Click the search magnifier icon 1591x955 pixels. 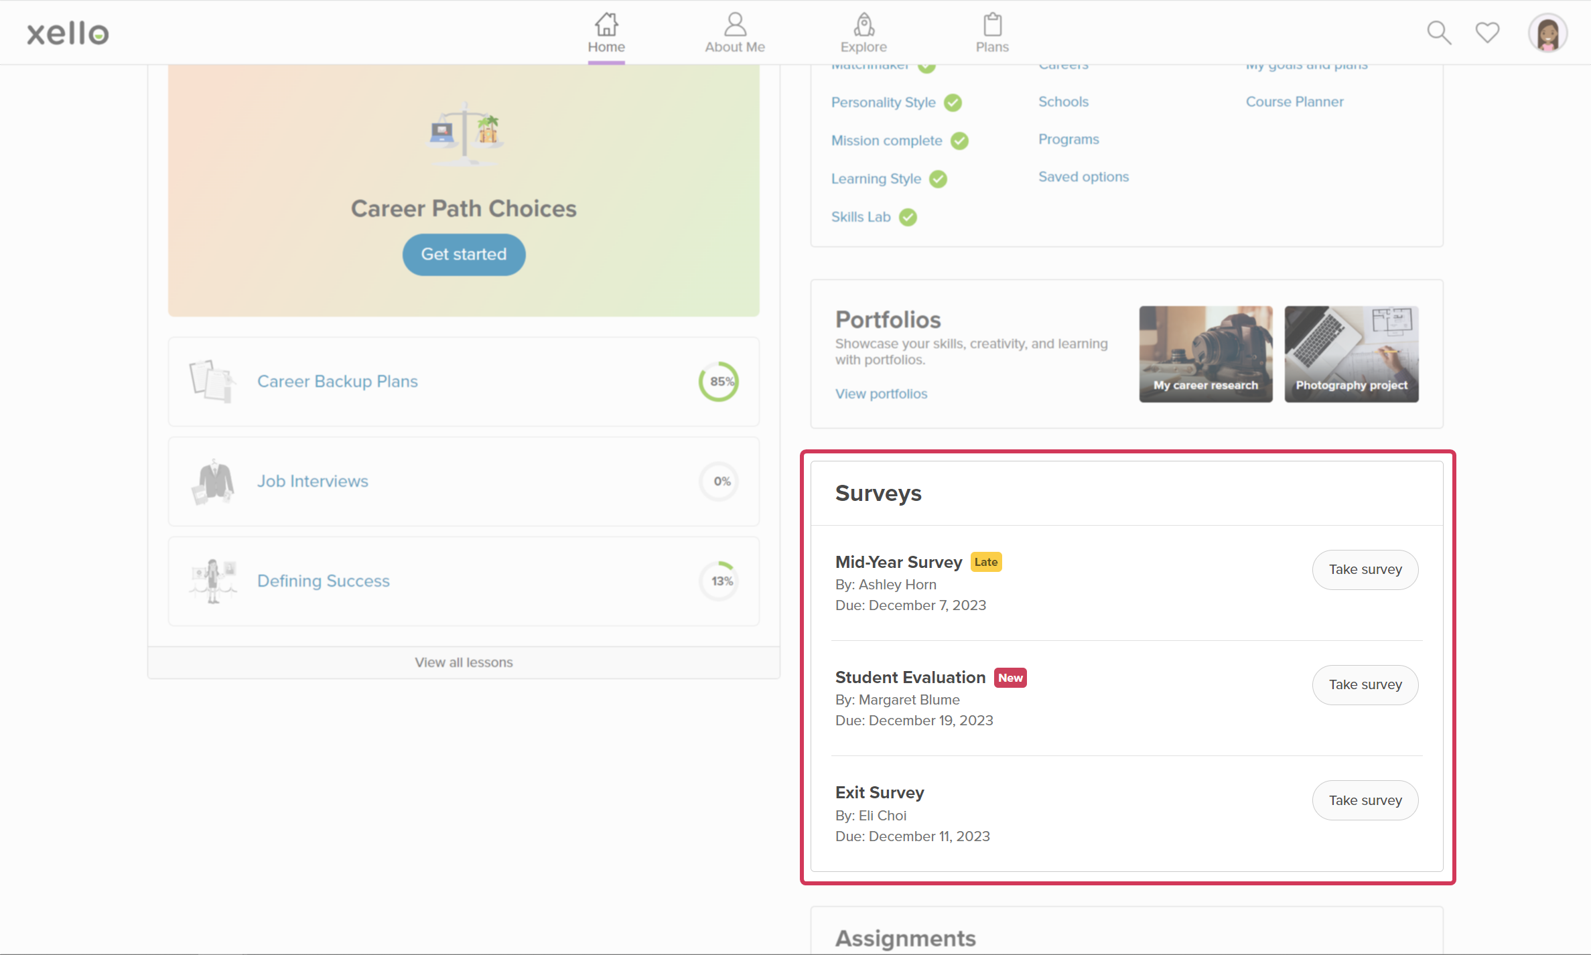click(x=1438, y=33)
